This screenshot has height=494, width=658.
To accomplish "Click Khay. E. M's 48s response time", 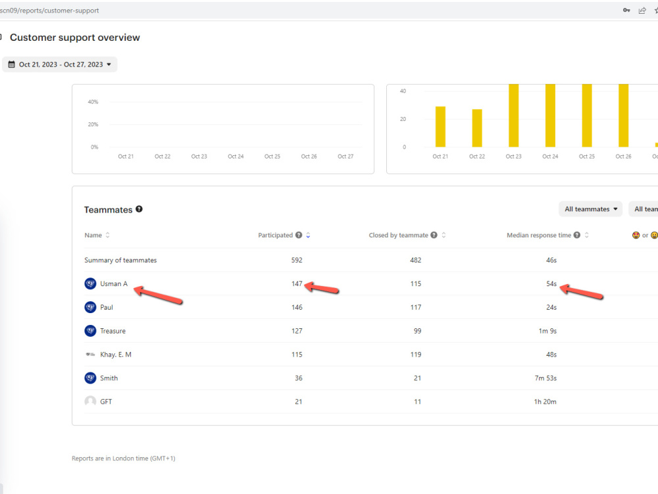I will 551,355.
